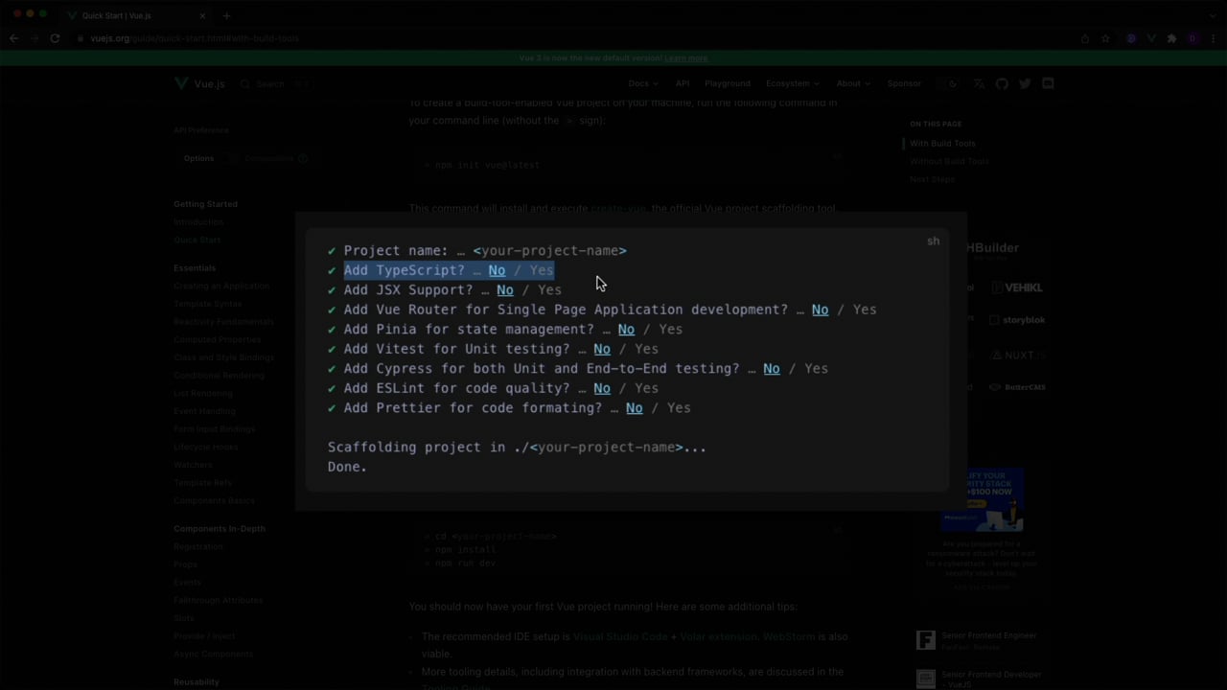Click the storyblok sponsor logo
The image size is (1227, 690).
[1016, 320]
